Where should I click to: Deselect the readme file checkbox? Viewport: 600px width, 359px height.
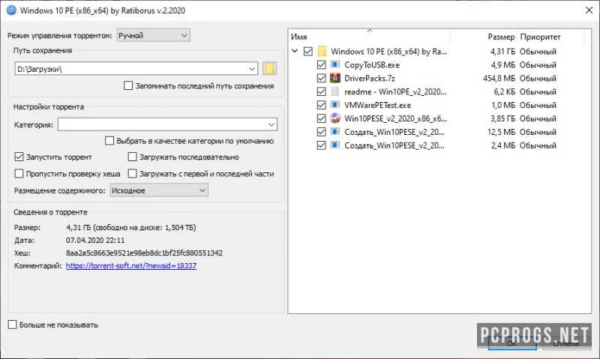322,91
